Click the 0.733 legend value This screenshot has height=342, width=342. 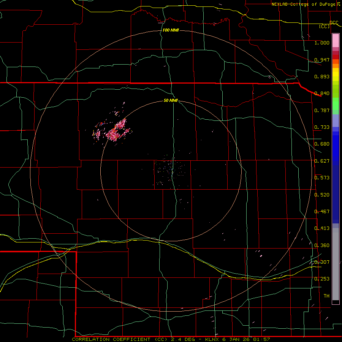tap(322, 127)
